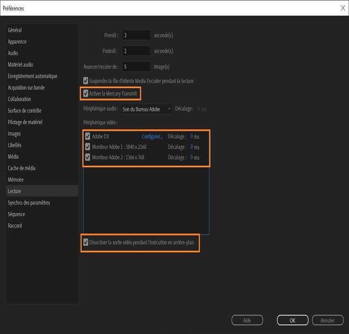The width and height of the screenshot is (349, 334).
Task: Click Moniteur Adobe 2 décalage value 0
Action: 192,157
